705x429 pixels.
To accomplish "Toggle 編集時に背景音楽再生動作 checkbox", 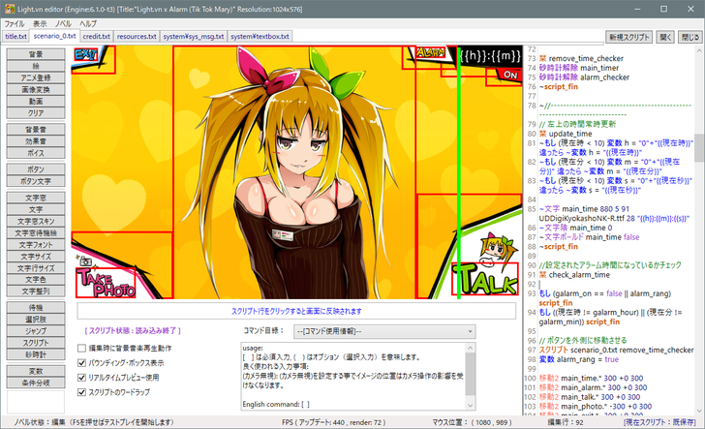I will 81,348.
